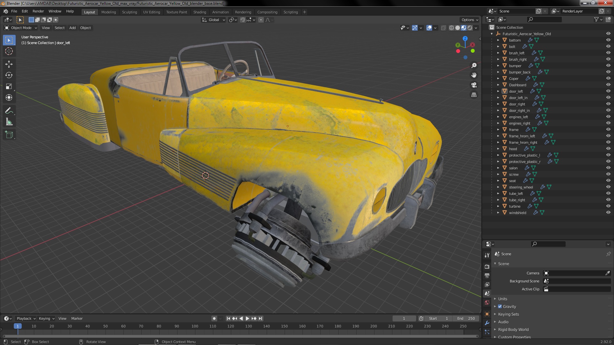Hide the battom object in viewport
This screenshot has height=345, width=614.
point(608,40)
